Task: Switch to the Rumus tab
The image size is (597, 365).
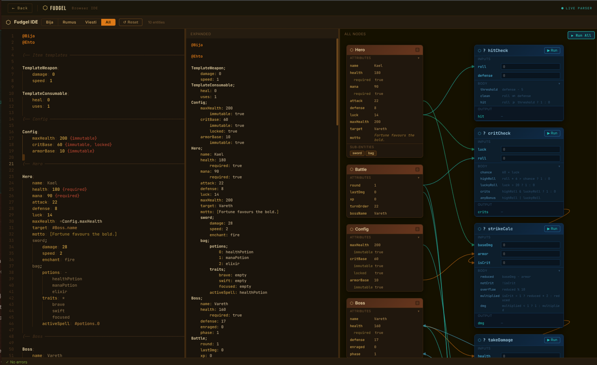Action: coord(69,22)
